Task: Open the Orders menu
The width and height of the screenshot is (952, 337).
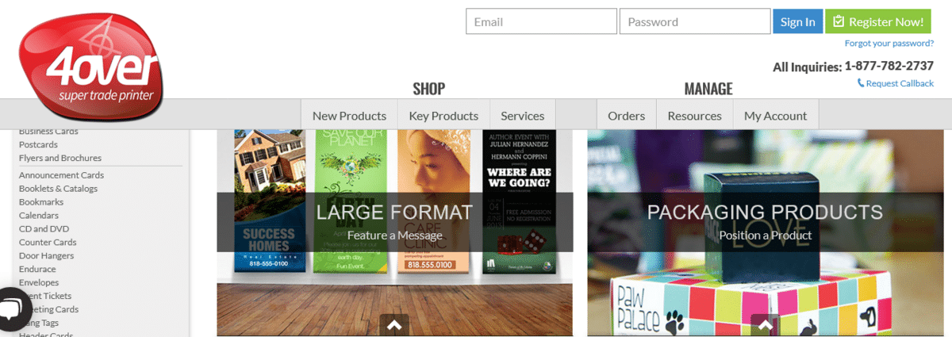Action: click(x=627, y=115)
